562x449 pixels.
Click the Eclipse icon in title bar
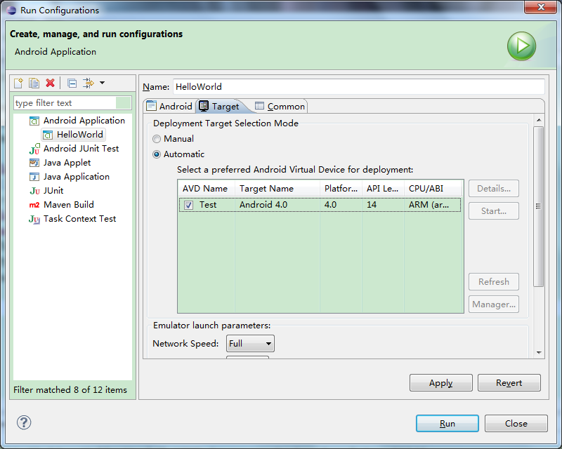(x=11, y=10)
